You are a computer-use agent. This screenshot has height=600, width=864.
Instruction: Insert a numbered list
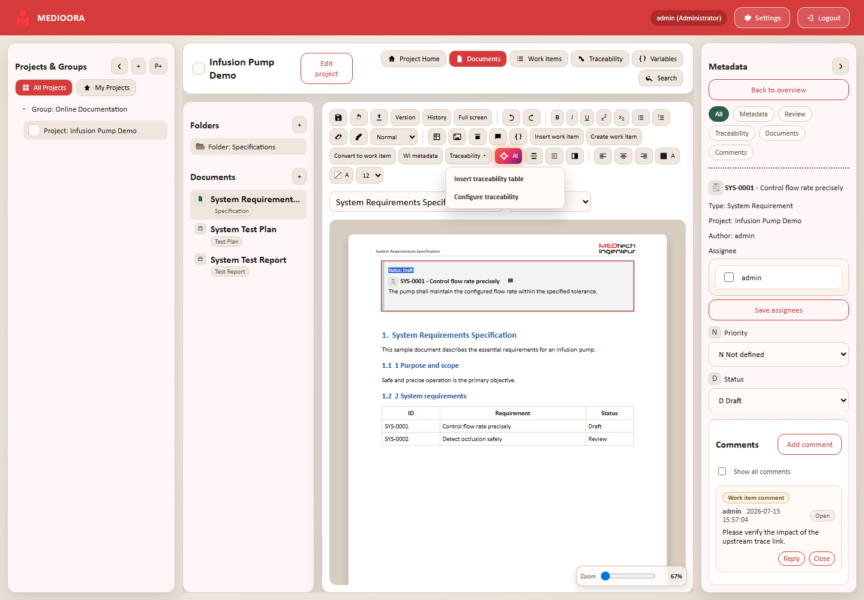tap(661, 118)
